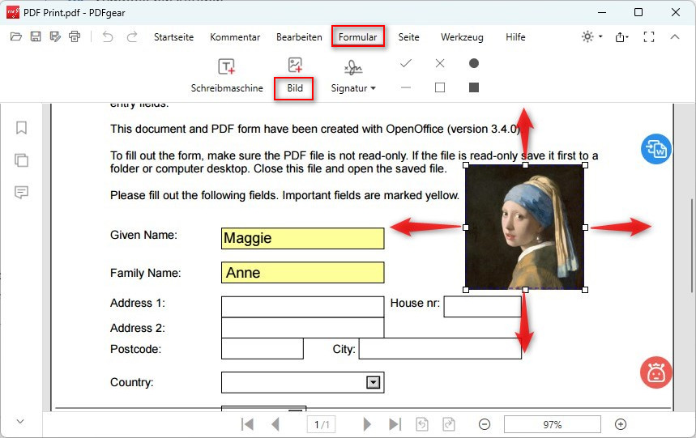Open the Startseite tab
Screen dimensions: 696x438
point(173,37)
